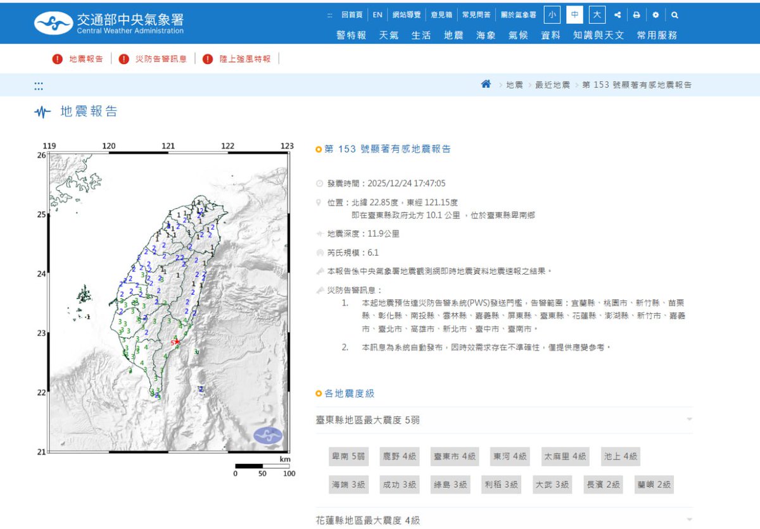This screenshot has height=529, width=760.
Task: Open 網站導覽 link
Action: [407, 15]
